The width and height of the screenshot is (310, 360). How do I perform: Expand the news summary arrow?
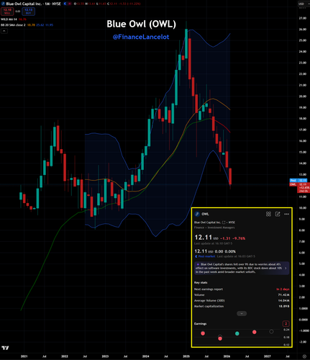coord(286,268)
